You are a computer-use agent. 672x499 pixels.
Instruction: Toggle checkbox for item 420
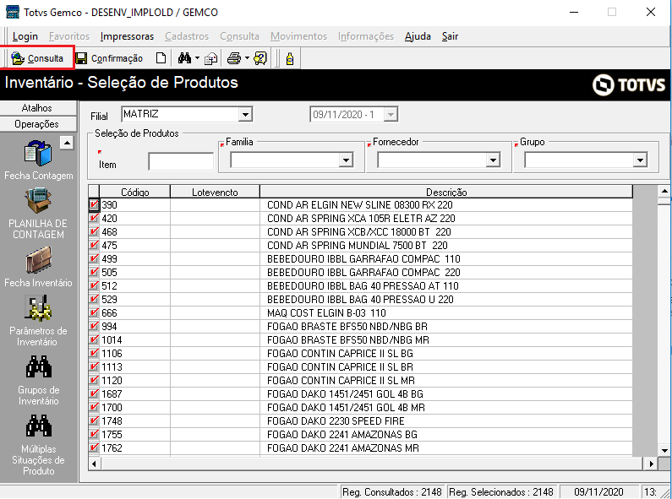pyautogui.click(x=94, y=218)
